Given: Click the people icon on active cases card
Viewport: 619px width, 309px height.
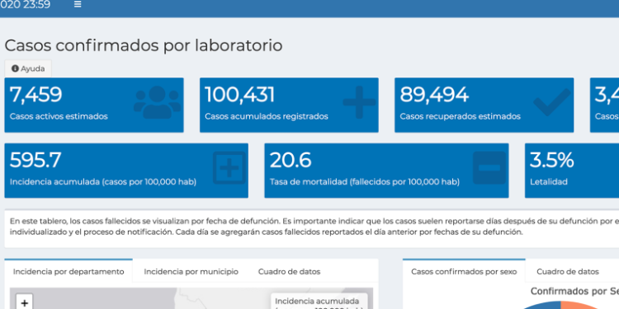Looking at the screenshot, I should pos(157,102).
